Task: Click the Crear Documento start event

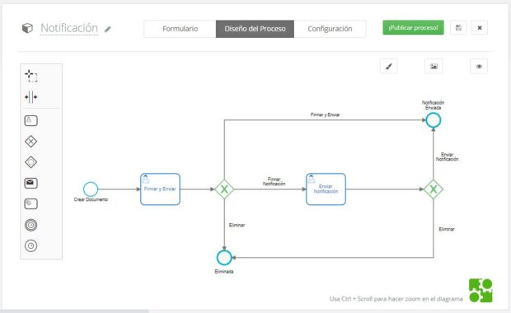Action: [x=91, y=189]
